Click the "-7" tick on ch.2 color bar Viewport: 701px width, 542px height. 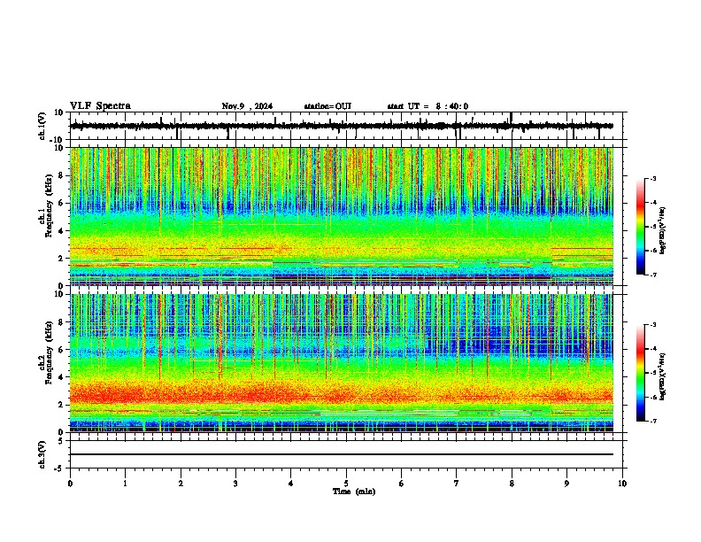point(653,422)
